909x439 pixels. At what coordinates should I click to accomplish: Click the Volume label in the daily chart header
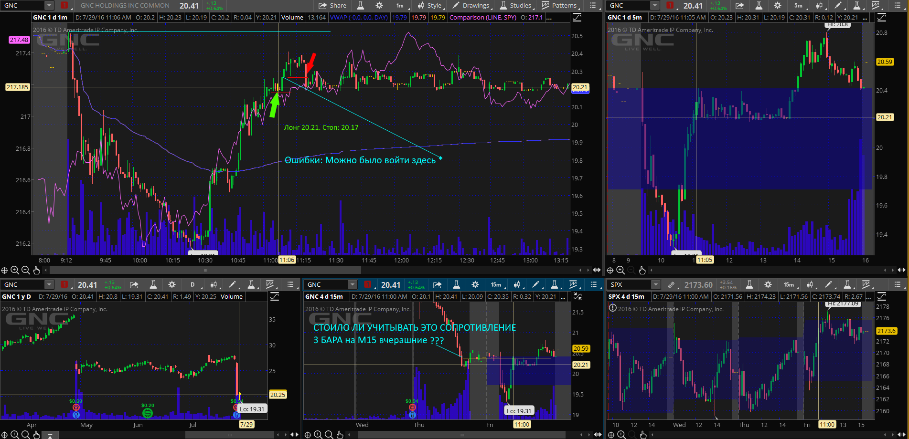(x=232, y=296)
